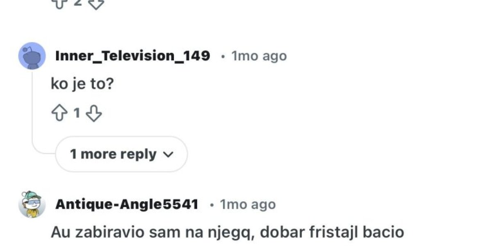Image resolution: width=492 pixels, height=246 pixels.
Task: Collapse thread via line under Inner_Television_149 avatar
Action: pos(32,107)
